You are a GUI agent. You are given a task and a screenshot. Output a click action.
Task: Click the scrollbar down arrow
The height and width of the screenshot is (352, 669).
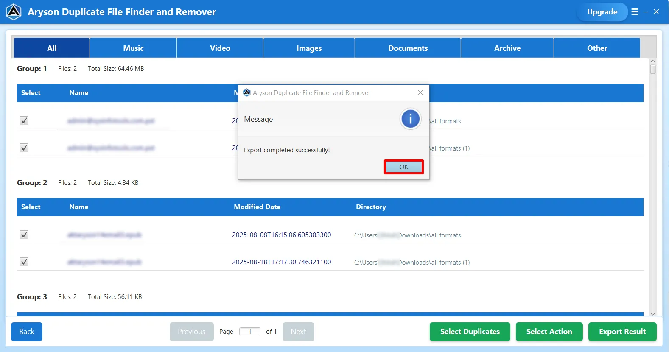pos(652,314)
